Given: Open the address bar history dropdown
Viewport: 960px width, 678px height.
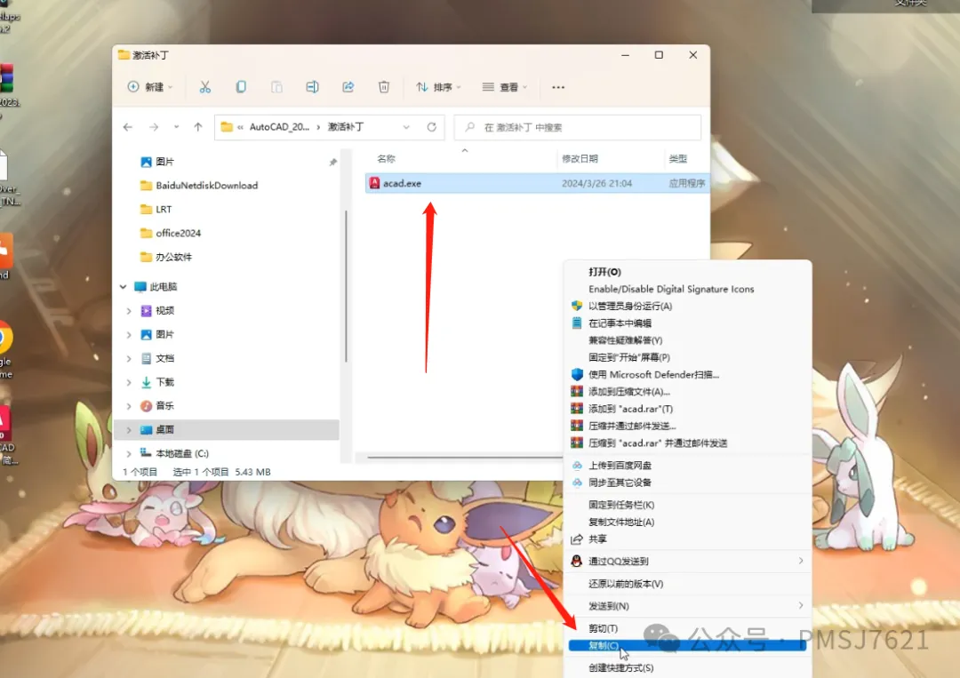Looking at the screenshot, I should [406, 127].
